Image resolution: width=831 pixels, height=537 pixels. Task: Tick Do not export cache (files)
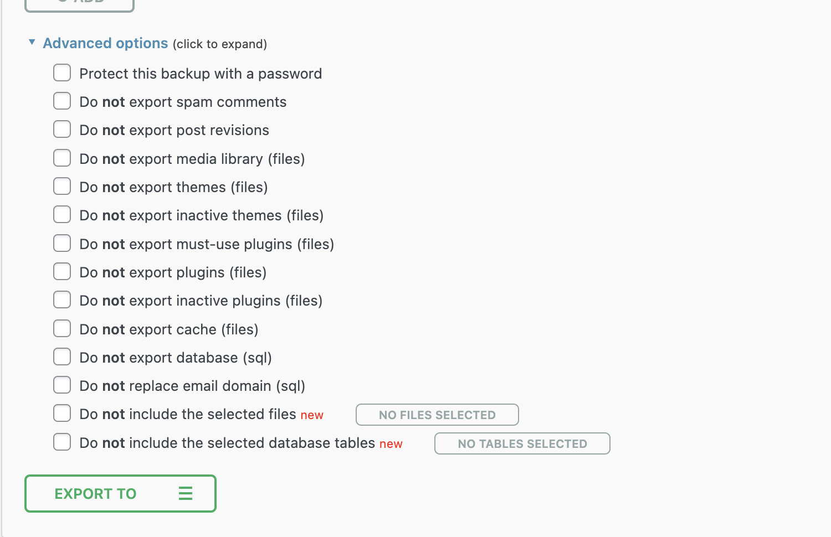pos(62,329)
